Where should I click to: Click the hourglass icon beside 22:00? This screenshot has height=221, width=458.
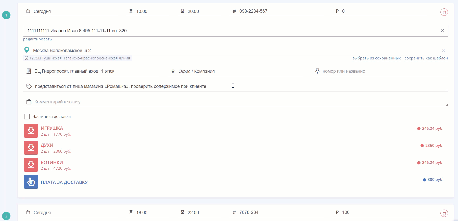pyautogui.click(x=182, y=212)
